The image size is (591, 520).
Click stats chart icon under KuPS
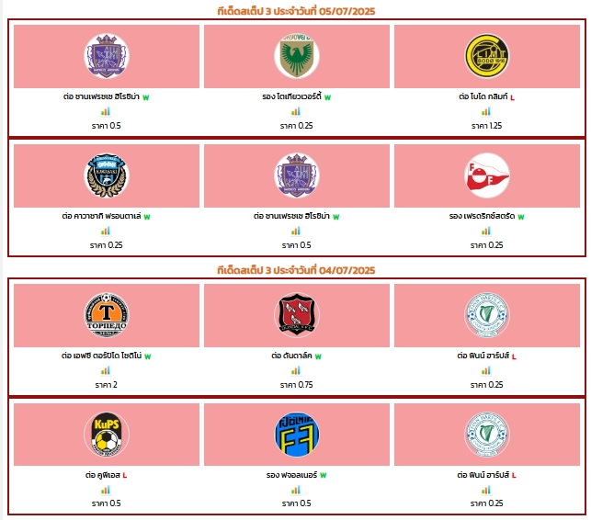click(106, 490)
